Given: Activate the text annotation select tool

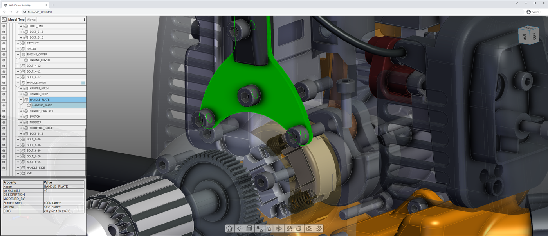Looking at the screenshot, I should [259, 229].
